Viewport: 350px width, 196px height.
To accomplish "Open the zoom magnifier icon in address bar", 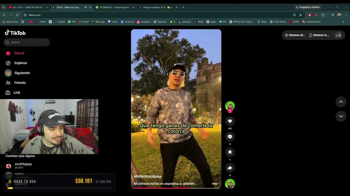I will 294,15.
